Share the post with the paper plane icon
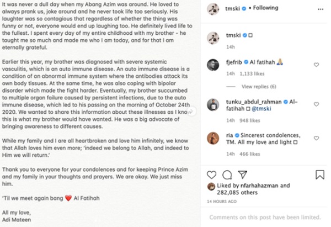 coord(242,175)
